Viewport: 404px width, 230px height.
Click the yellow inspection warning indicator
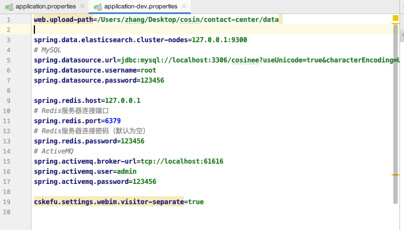pyautogui.click(x=396, y=18)
